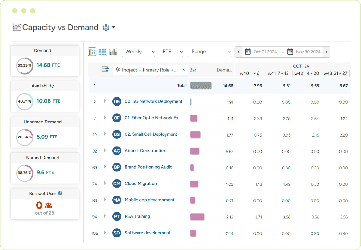Open the bar chart view icon

[113, 51]
